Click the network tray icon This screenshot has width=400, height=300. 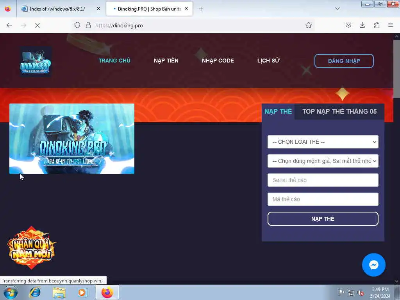[x=351, y=293]
